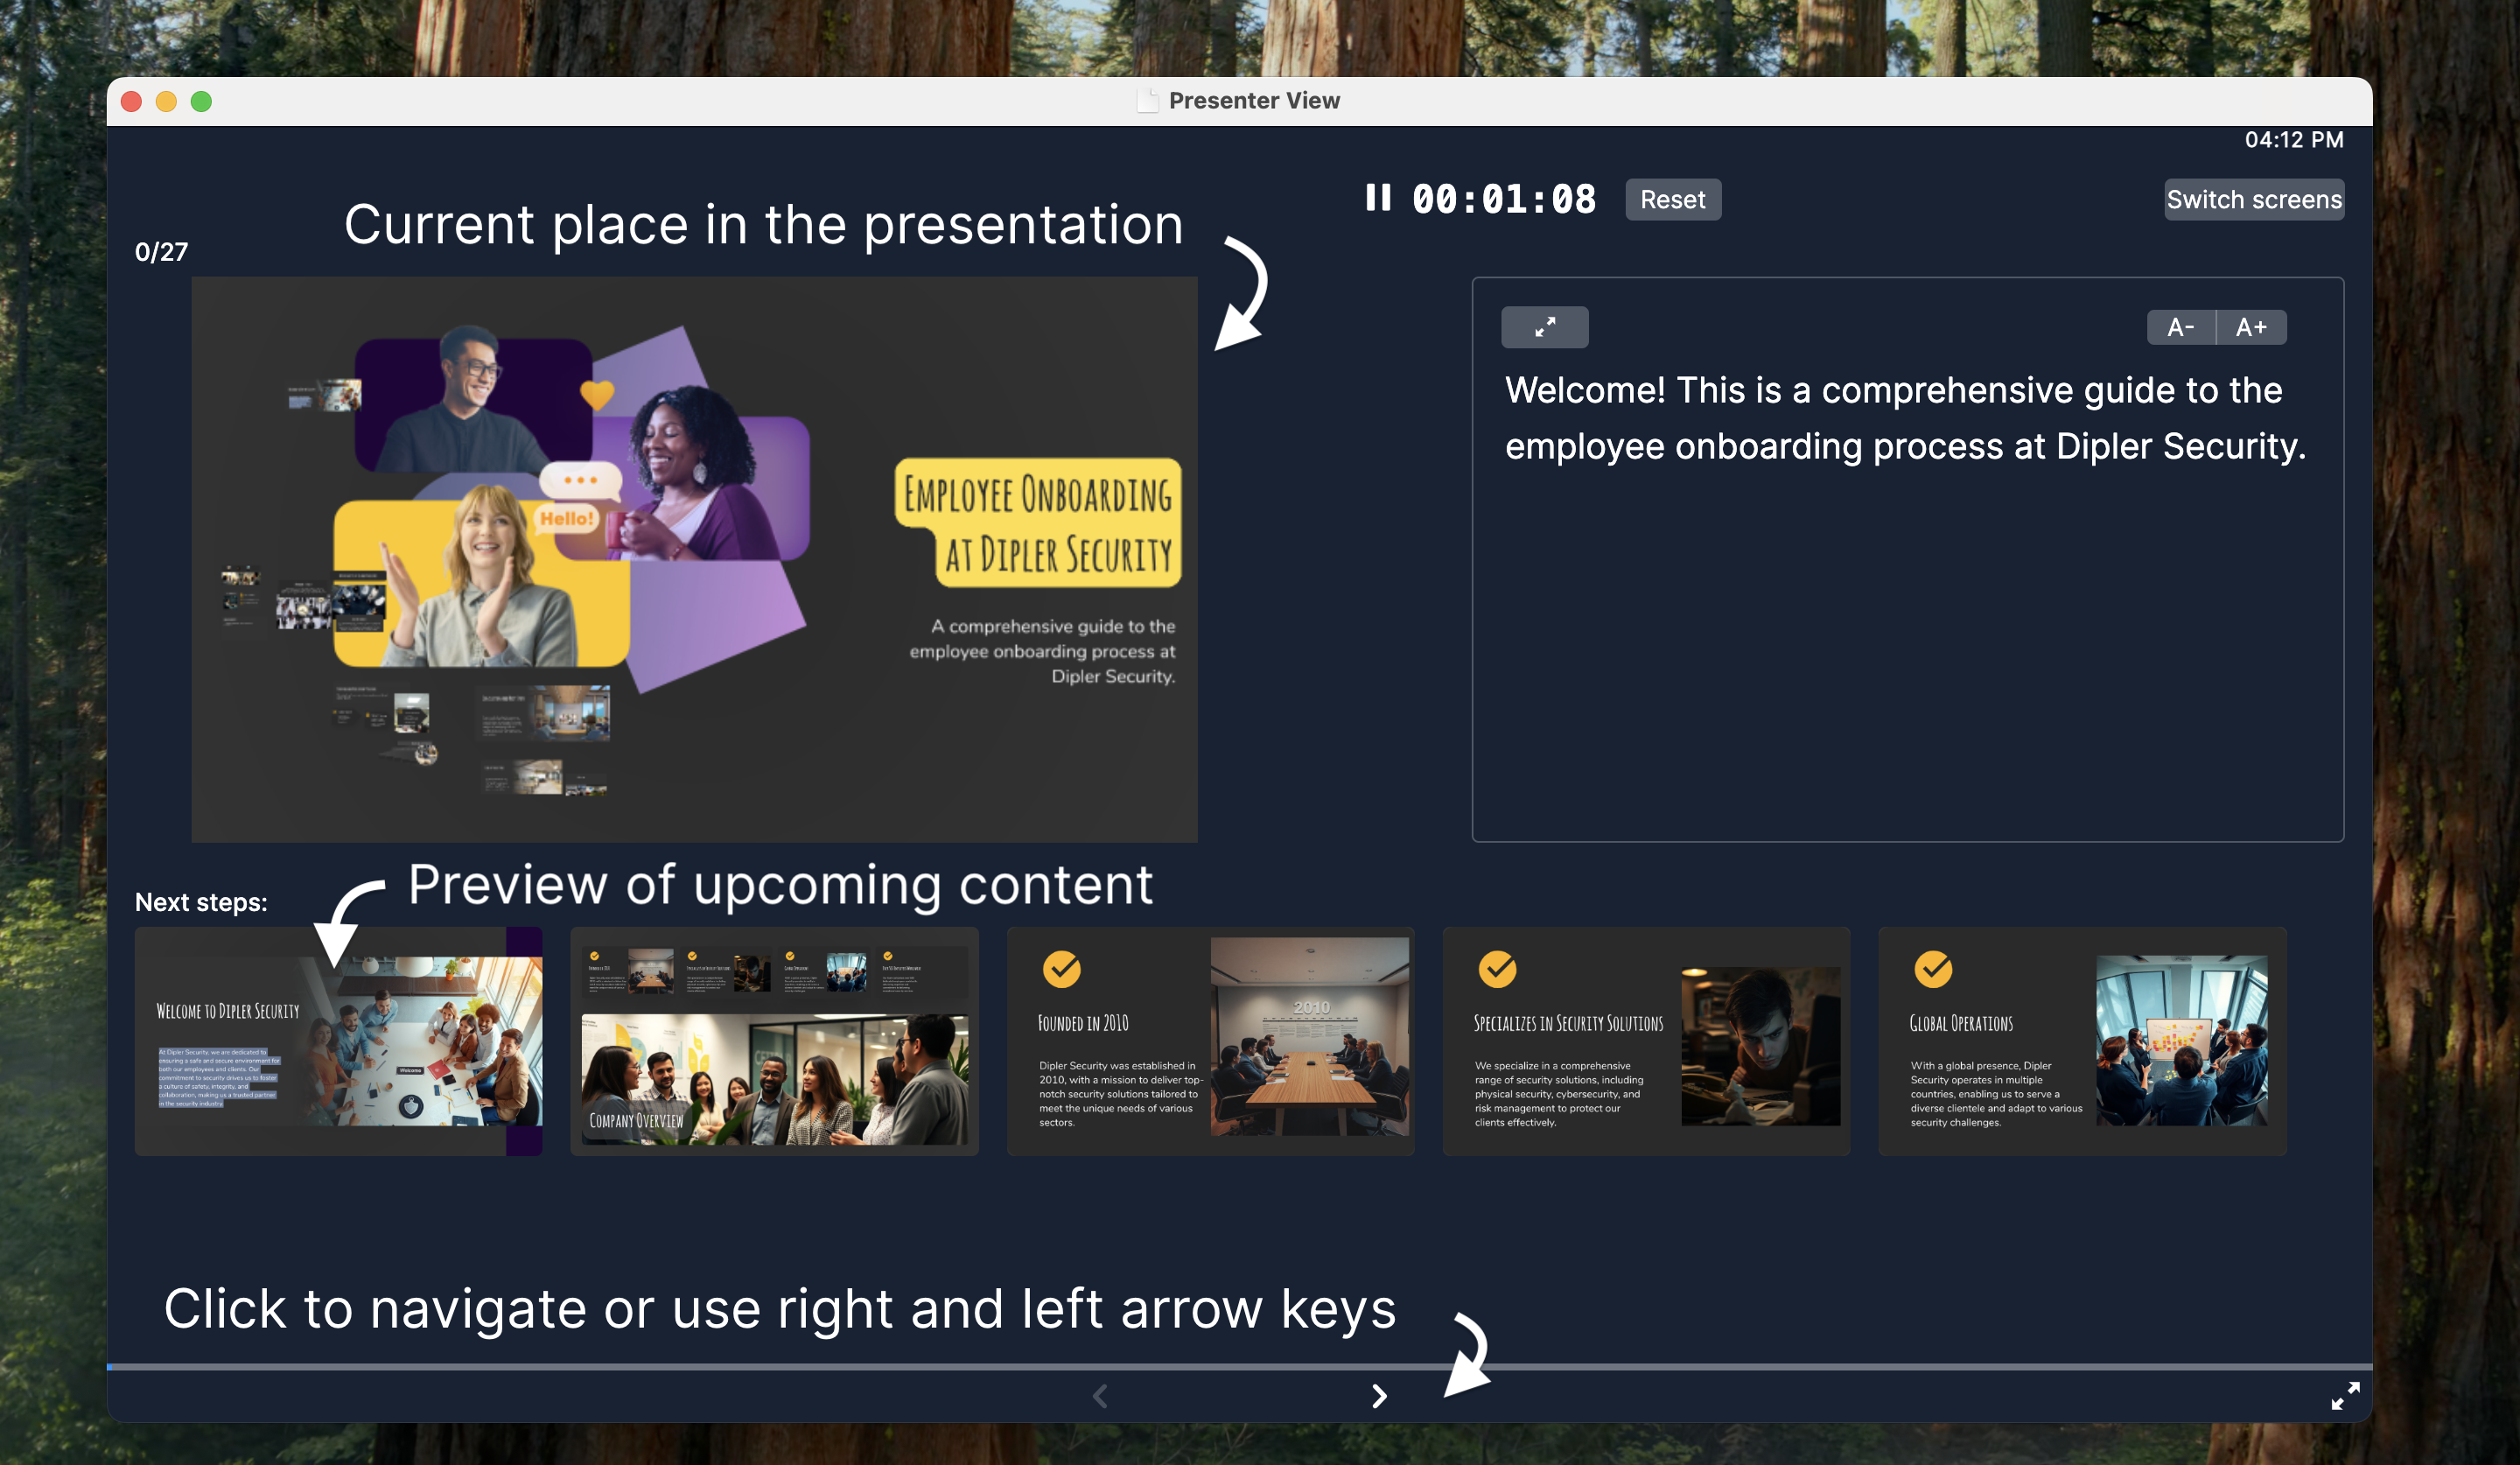Enter fullscreen from the bottom-right icon

coord(2344,1396)
